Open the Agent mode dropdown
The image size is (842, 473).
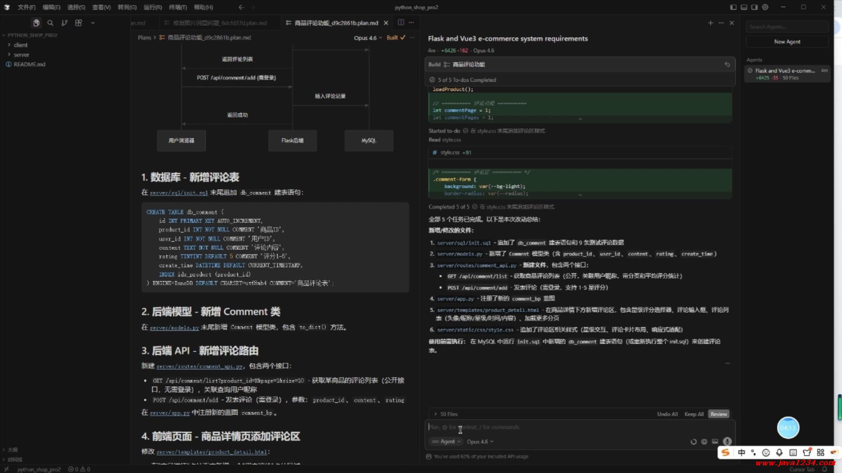point(446,441)
